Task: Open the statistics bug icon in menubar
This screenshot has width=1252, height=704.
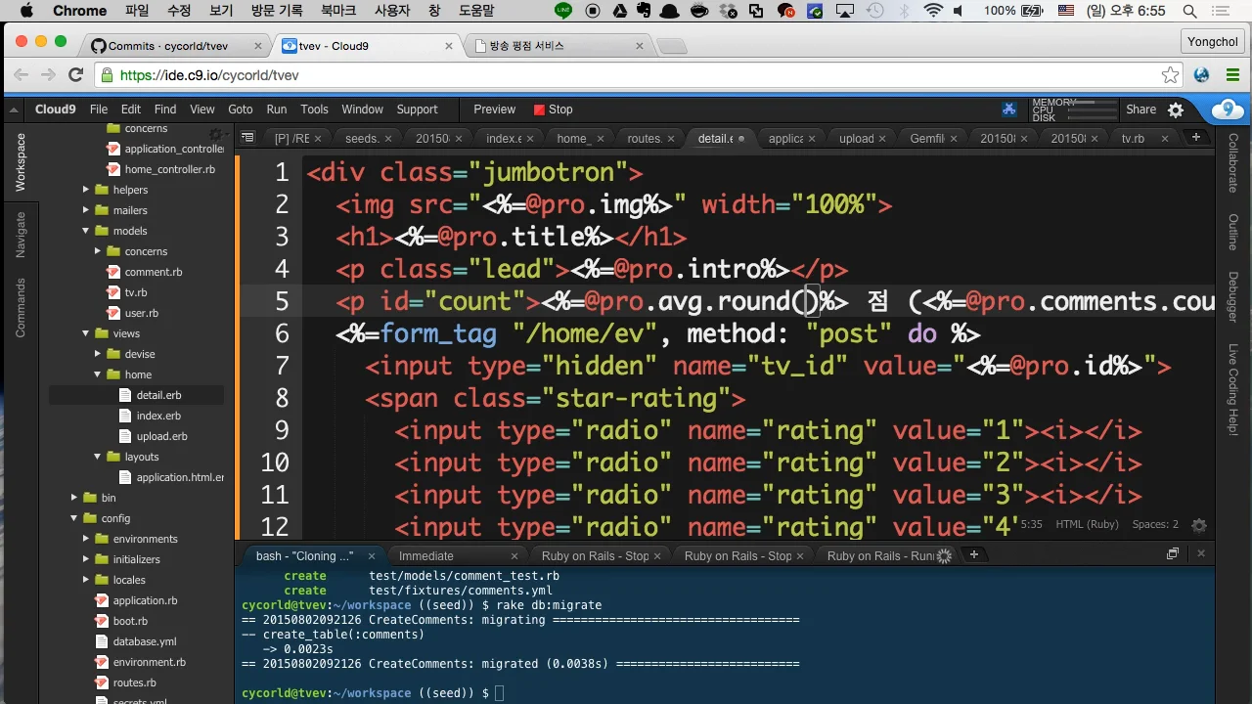Action: (x=1009, y=110)
